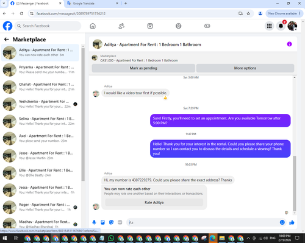Open the Gaming icon in top navigation
Viewport: 305px width, 243px height.
click(x=207, y=26)
